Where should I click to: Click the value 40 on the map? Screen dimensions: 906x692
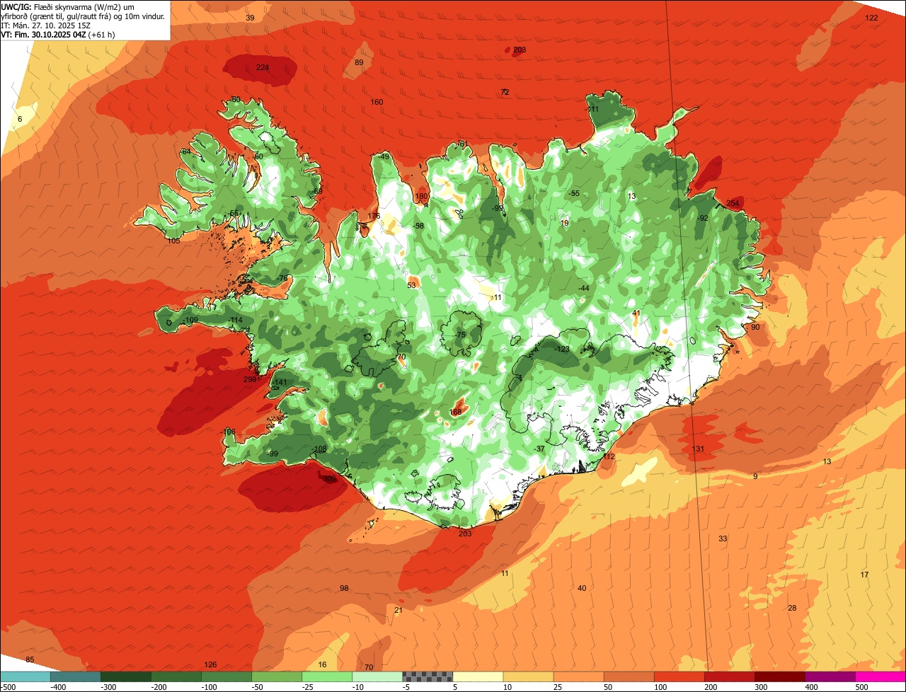[582, 588]
